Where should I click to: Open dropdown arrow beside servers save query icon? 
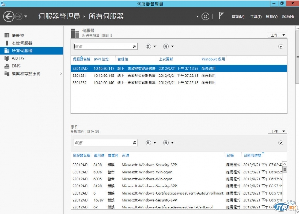pos(172,46)
